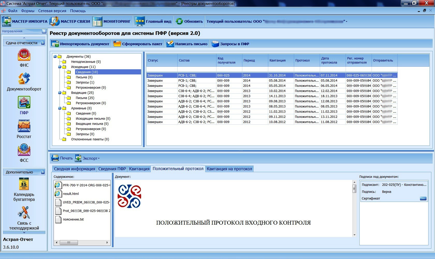Select the row with receipt 14.11.2013

(x=272, y=96)
